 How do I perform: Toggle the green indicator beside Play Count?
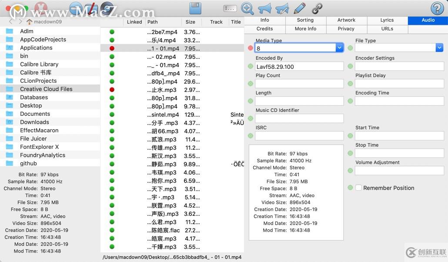[x=251, y=84]
